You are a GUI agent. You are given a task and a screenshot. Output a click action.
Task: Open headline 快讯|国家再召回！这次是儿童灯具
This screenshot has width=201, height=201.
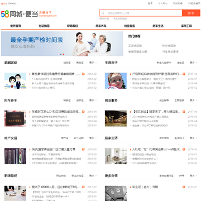tap(54, 149)
